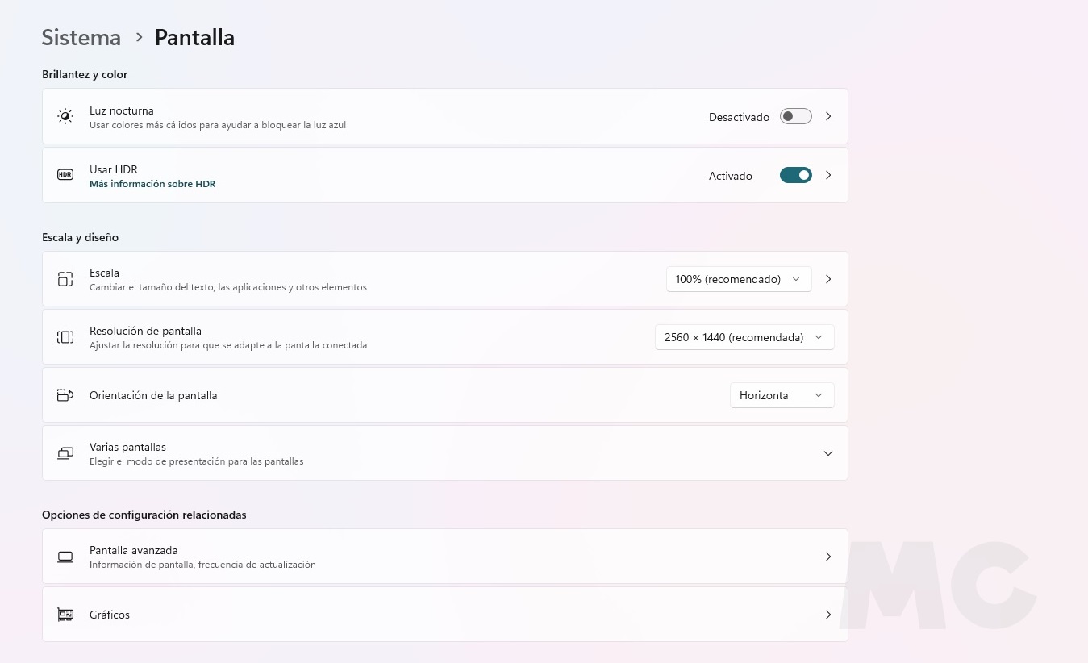Click the HDR badge icon

point(65,175)
